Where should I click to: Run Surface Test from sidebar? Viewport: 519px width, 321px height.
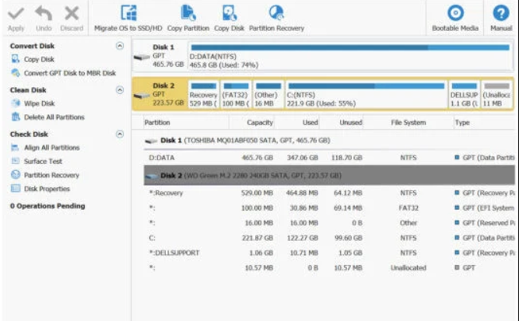click(43, 161)
